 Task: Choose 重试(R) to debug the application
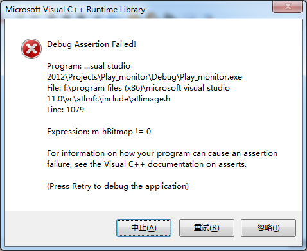point(207,228)
